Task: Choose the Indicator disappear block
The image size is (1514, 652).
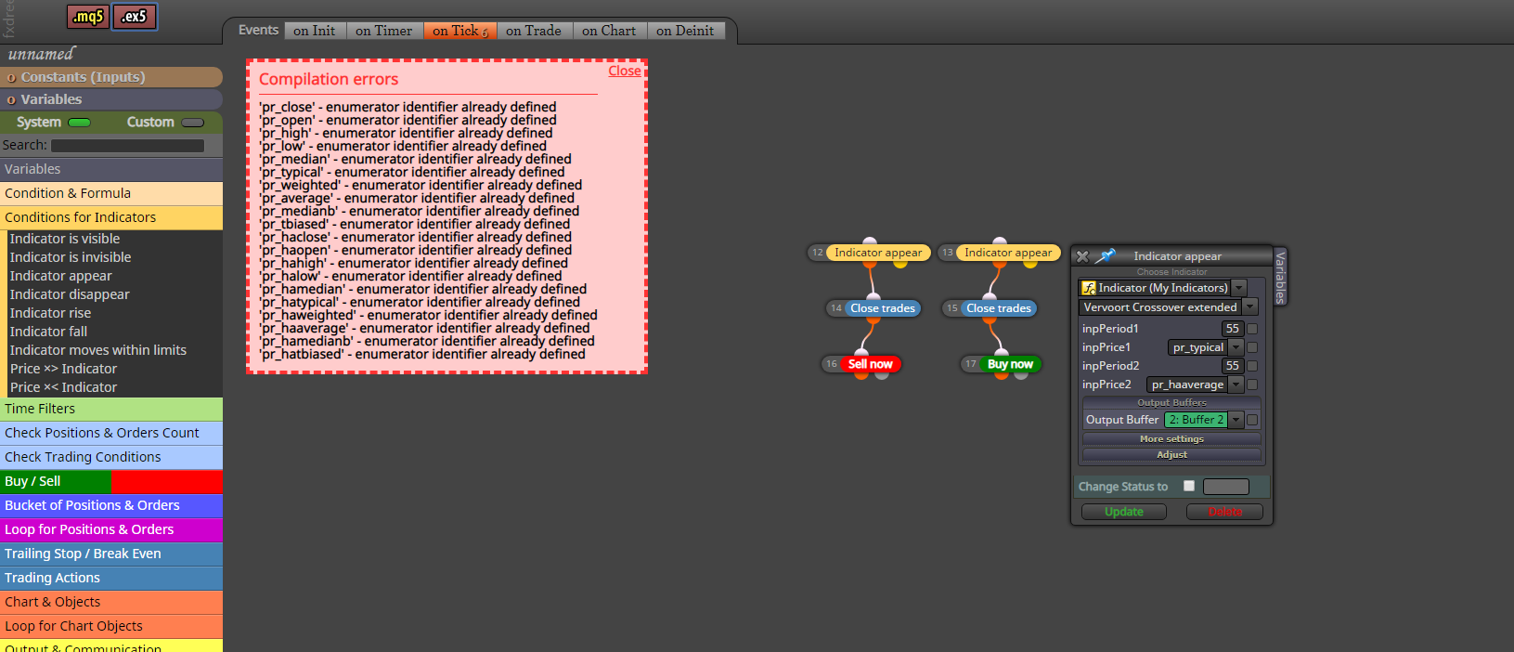Action: pyautogui.click(x=70, y=294)
